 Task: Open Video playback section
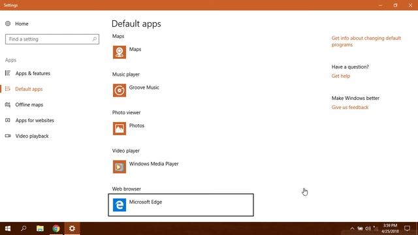32,136
